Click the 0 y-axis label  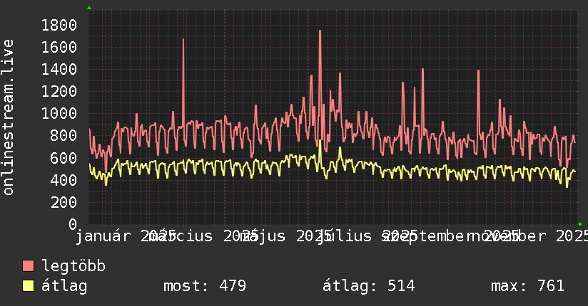pyautogui.click(x=73, y=224)
